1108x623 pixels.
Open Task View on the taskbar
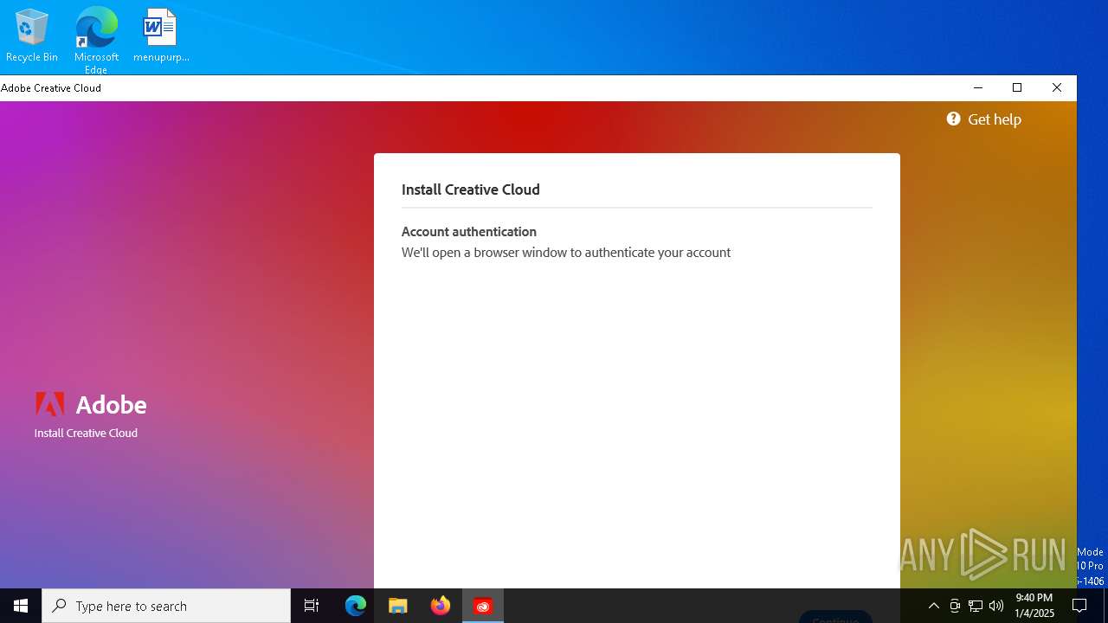[312, 606]
